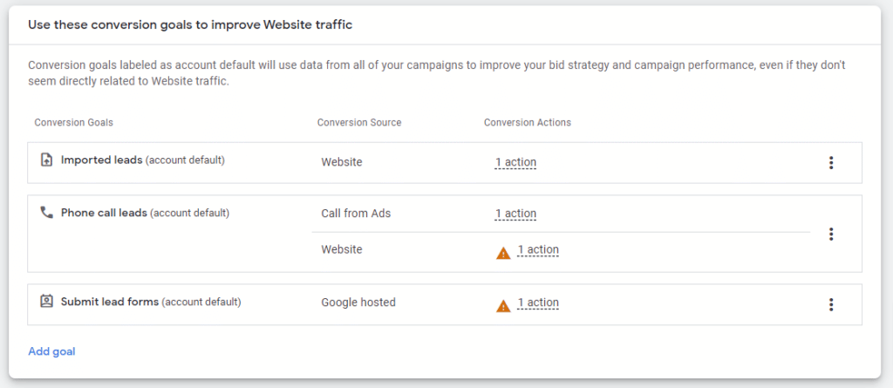Click the Conversion Source column header
Viewport: 893px width, 388px height.
pos(359,122)
